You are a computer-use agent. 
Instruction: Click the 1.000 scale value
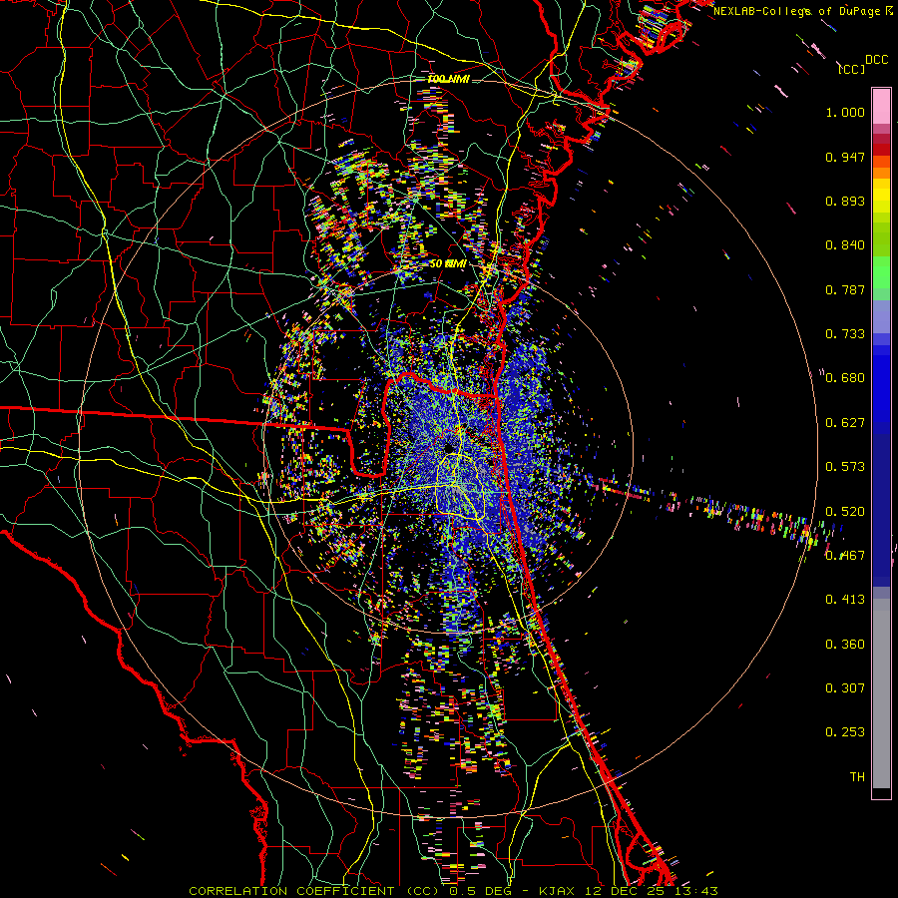[x=845, y=112]
